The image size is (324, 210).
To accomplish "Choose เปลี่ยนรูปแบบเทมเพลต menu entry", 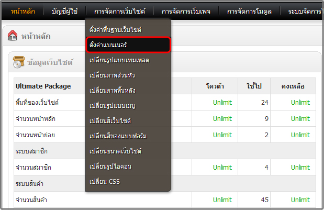I will 128,60.
